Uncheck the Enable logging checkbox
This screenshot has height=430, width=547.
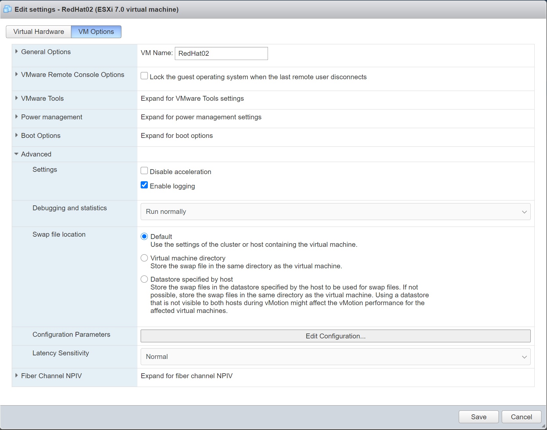coord(144,185)
